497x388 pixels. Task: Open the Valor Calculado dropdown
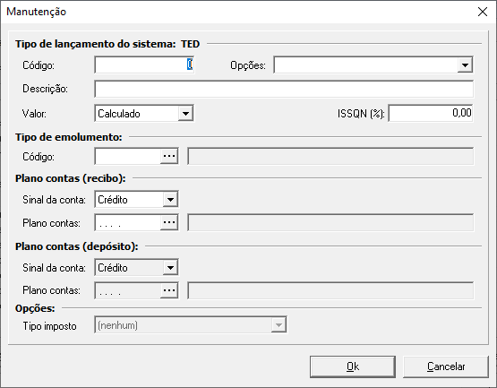point(185,113)
